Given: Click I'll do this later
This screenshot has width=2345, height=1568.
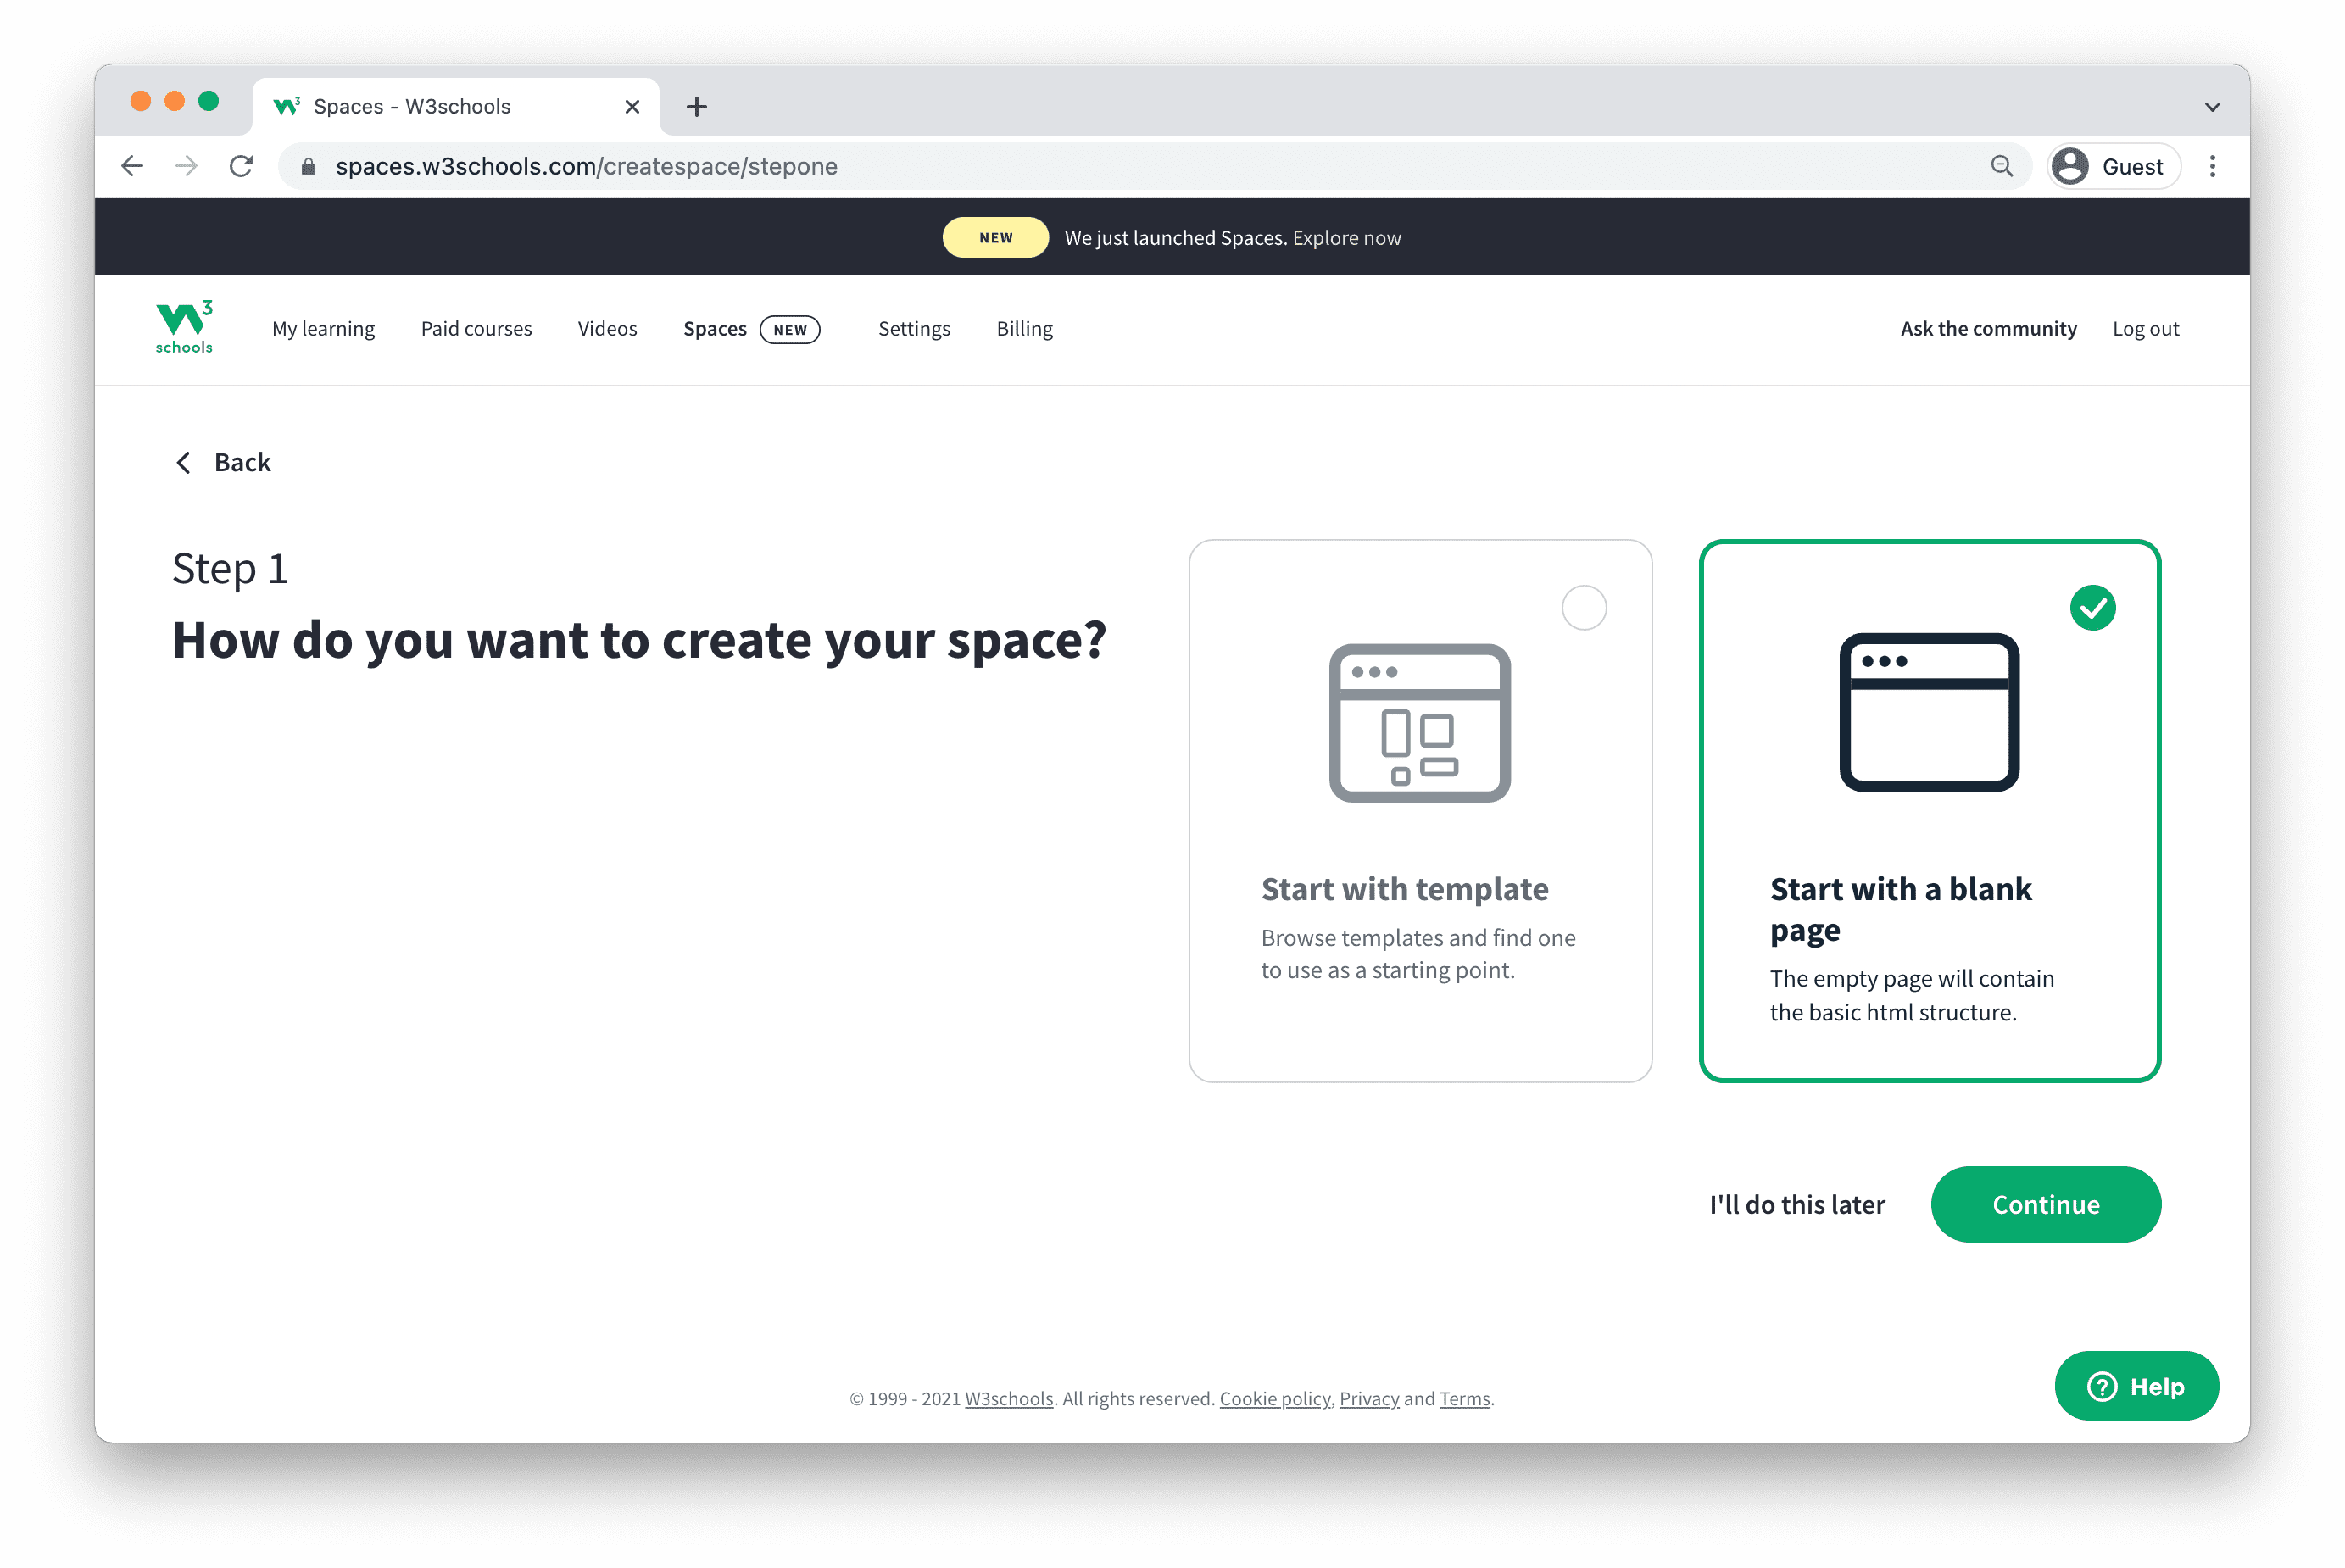Looking at the screenshot, I should pyautogui.click(x=1796, y=1204).
